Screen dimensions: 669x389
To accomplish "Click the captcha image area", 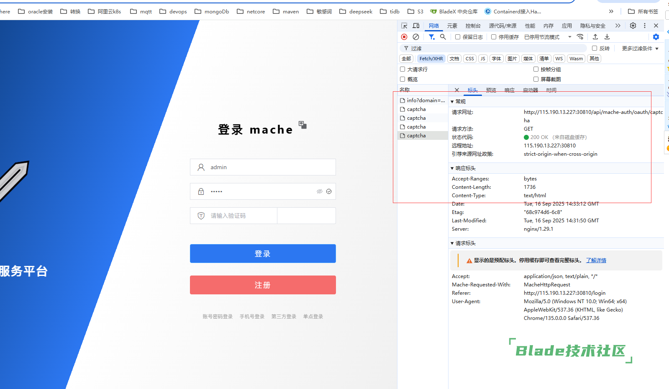I will 307,216.
